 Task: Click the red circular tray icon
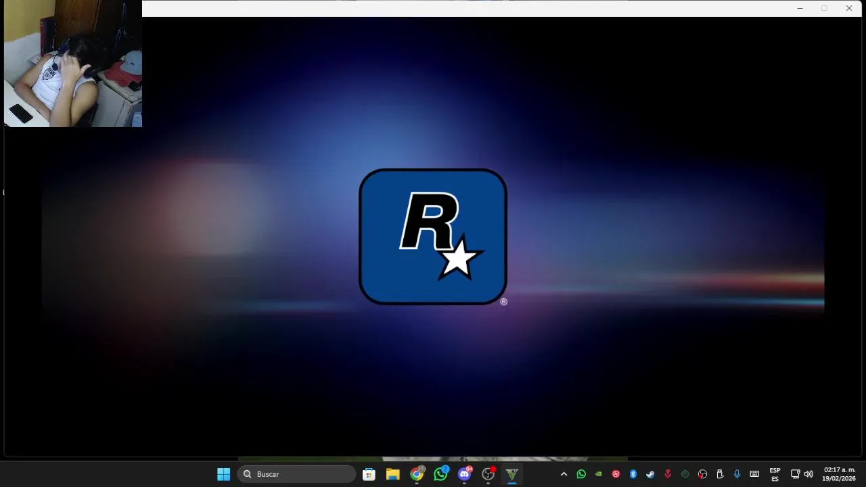tap(616, 474)
